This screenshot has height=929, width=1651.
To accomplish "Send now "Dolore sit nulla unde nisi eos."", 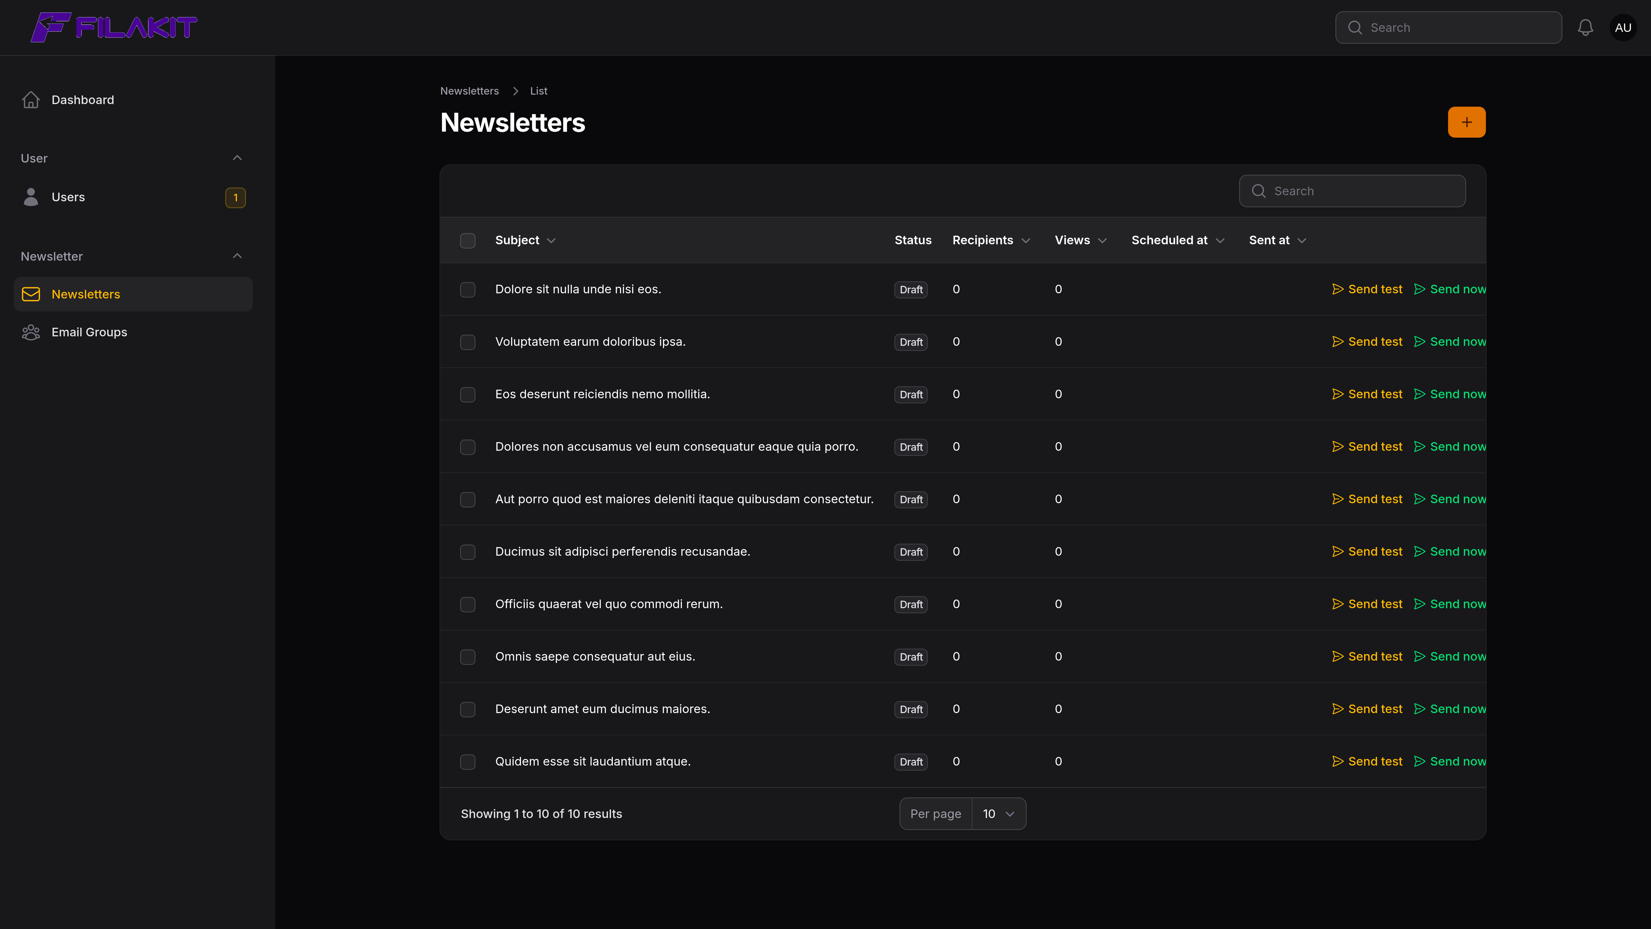I will pyautogui.click(x=1450, y=289).
